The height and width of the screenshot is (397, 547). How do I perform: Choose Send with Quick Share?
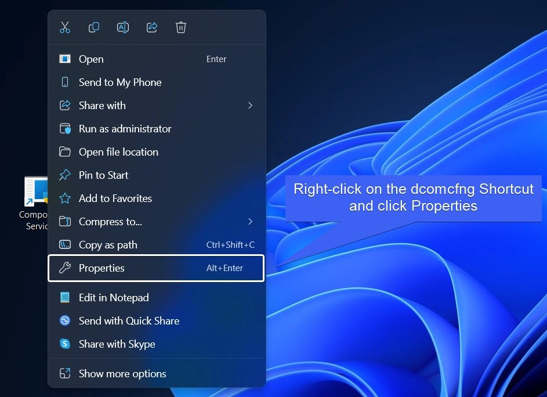tap(157, 320)
